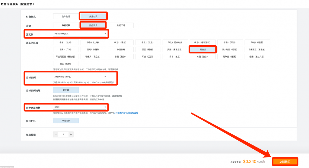The height and width of the screenshot is (168, 309).
Task: Select the 按量付费 billing mode
Action: [93, 17]
